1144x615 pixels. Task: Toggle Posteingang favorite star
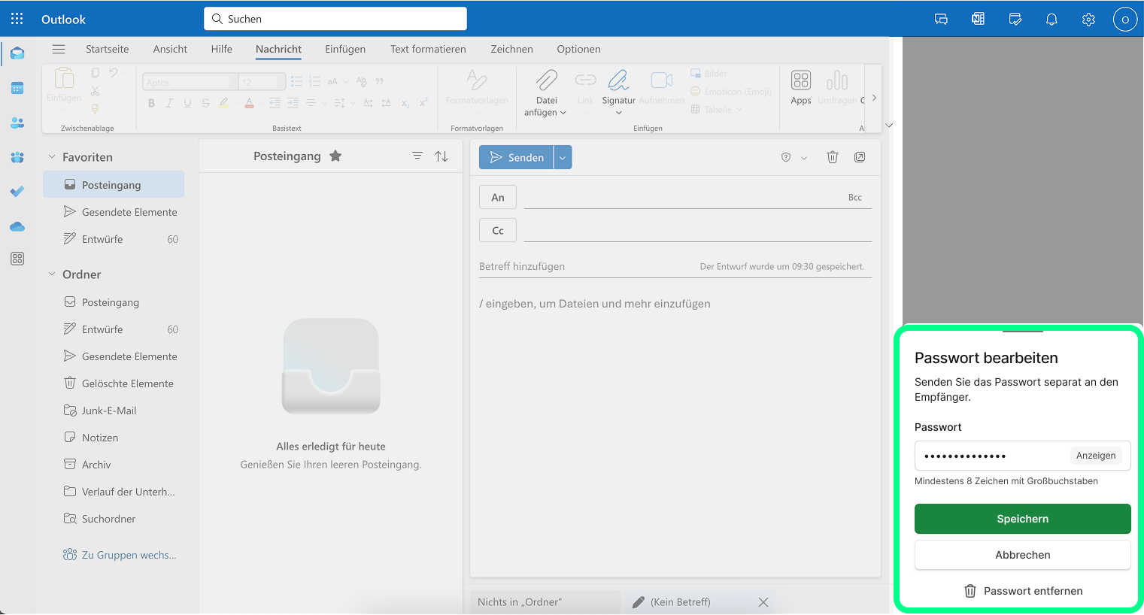pos(335,156)
